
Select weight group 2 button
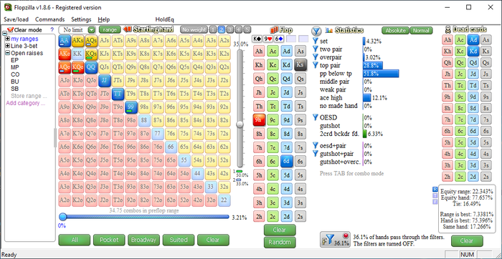221,30
